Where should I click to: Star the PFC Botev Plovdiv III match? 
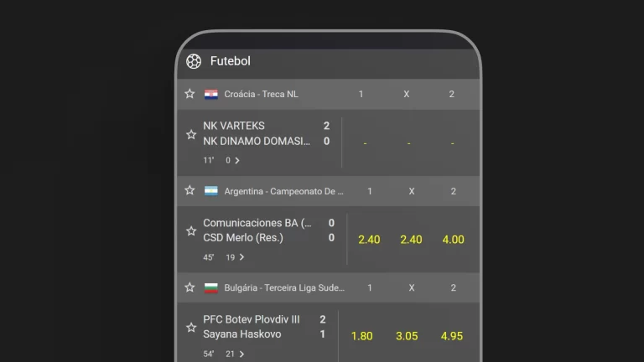(191, 327)
